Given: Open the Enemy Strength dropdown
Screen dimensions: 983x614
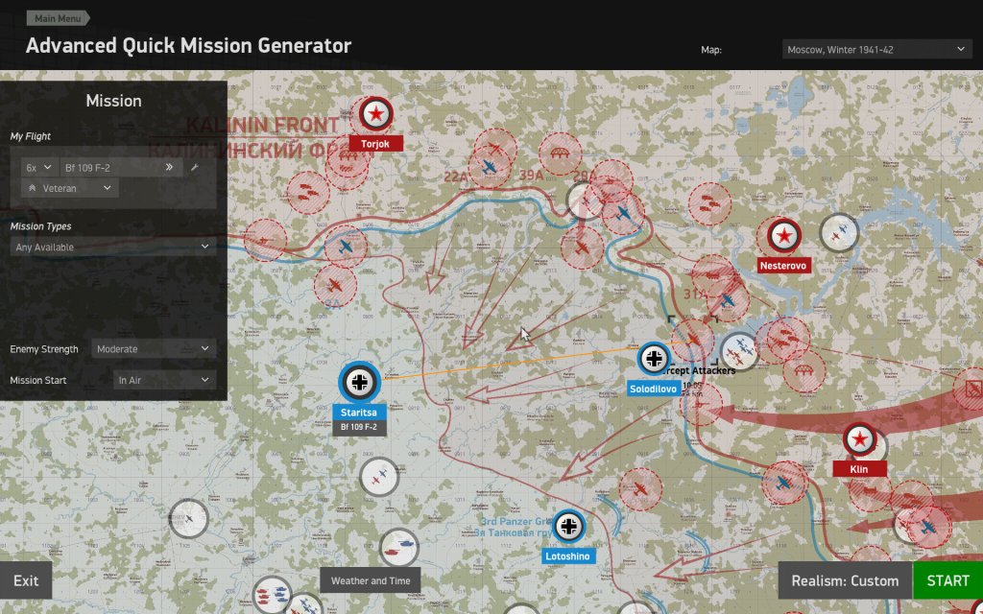Looking at the screenshot, I should pyautogui.click(x=154, y=349).
